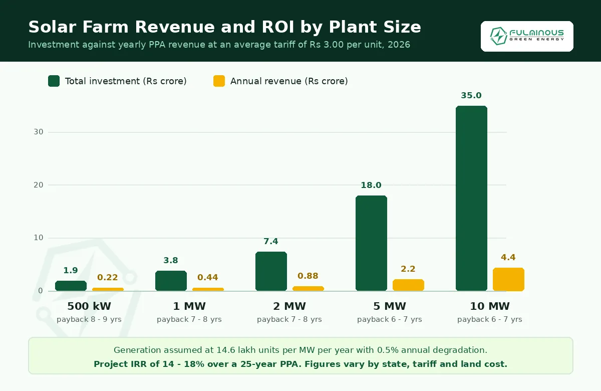
Task: Click the '1.9' value label
Action: (71, 270)
